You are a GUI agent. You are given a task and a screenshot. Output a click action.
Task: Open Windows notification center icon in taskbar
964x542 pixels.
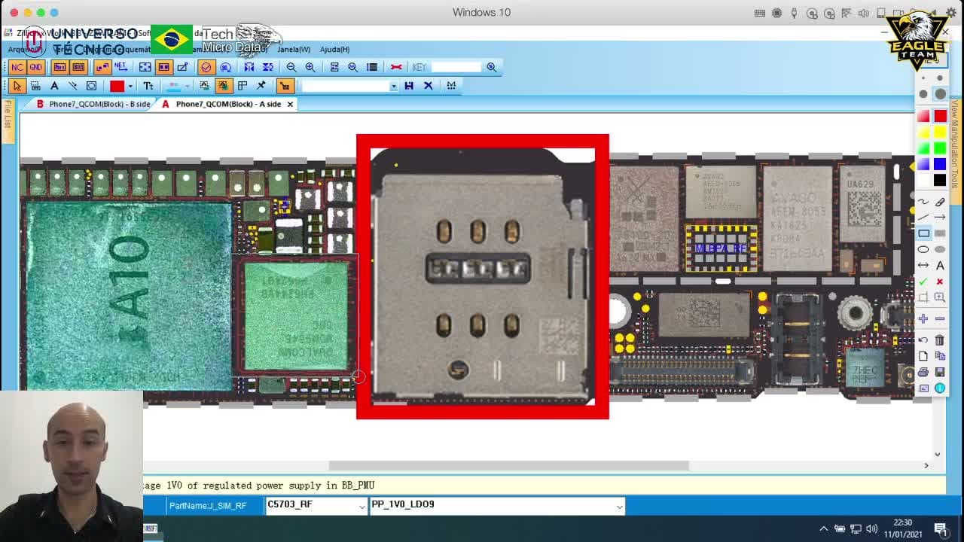940,528
